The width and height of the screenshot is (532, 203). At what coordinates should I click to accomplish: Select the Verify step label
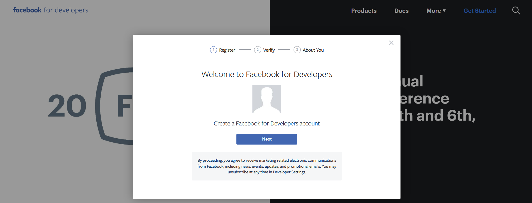tap(269, 50)
